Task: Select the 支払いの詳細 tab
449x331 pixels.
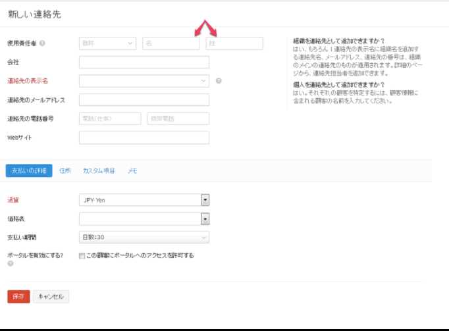Action: [29, 171]
